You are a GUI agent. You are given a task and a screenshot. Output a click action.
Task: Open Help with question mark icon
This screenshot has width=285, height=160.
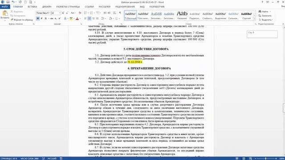coord(262,2)
